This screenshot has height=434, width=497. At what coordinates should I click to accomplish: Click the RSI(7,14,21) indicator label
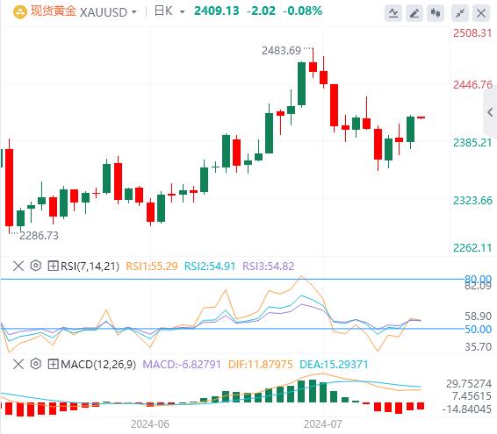coord(90,267)
